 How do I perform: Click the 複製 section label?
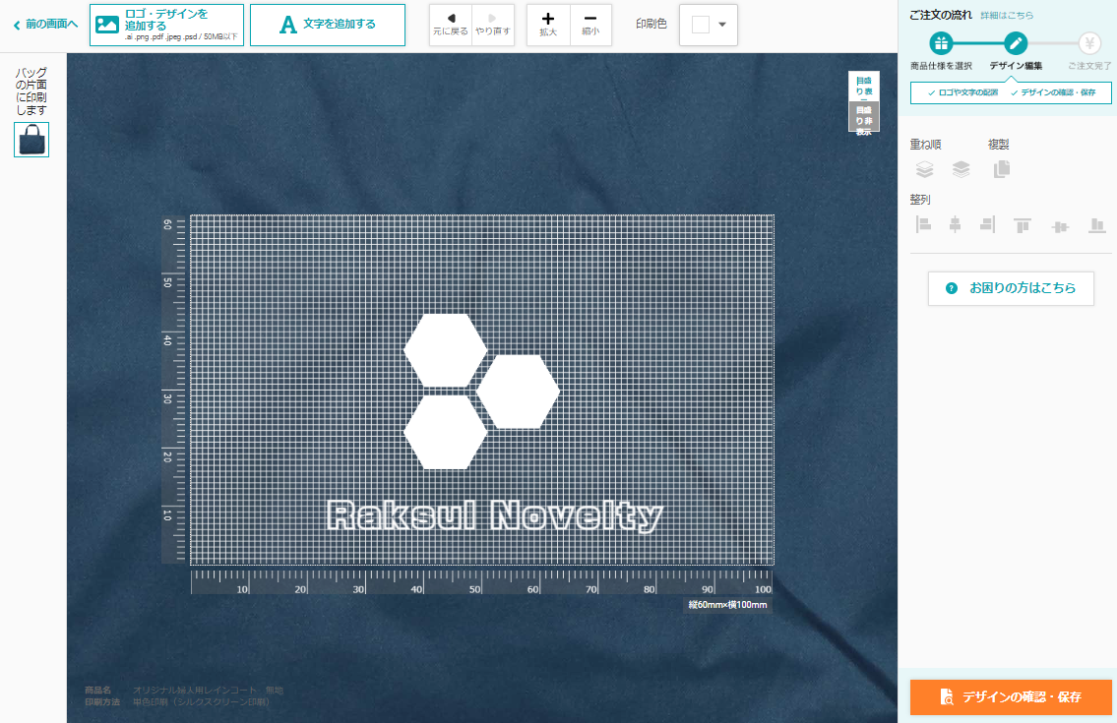[x=998, y=145]
